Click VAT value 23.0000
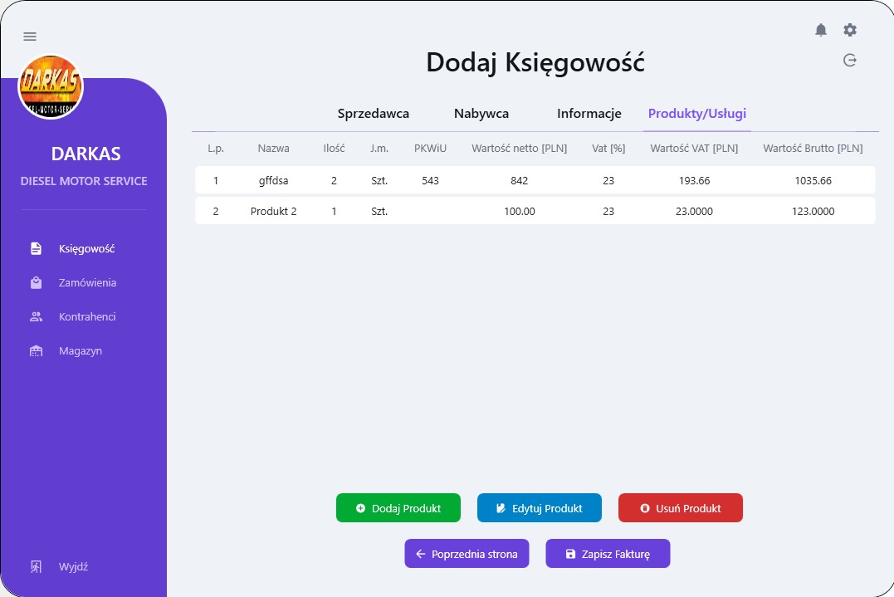Screen dimensions: 894x597 694,211
